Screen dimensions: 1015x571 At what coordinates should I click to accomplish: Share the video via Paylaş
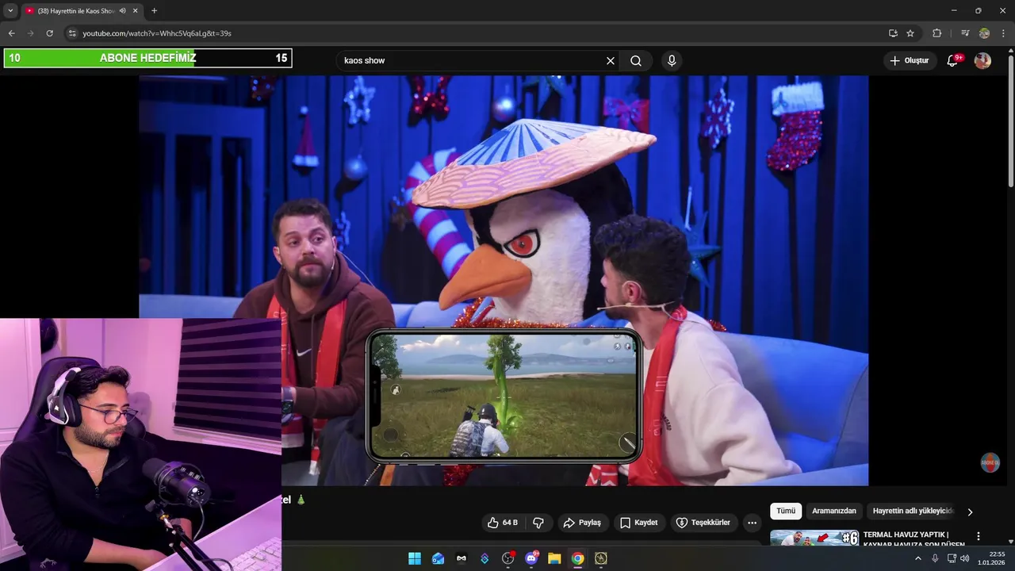583,523
